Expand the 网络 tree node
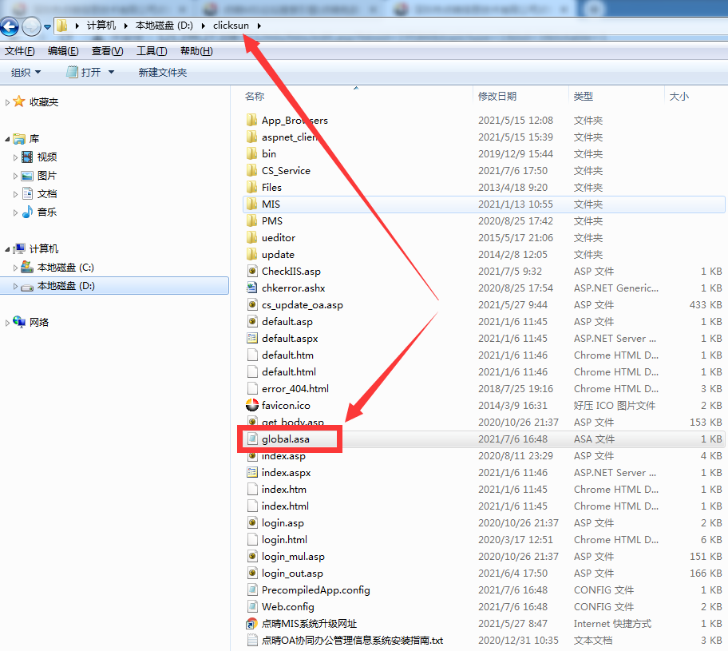Screen dimensions: 728x651 pyautogui.click(x=8, y=323)
